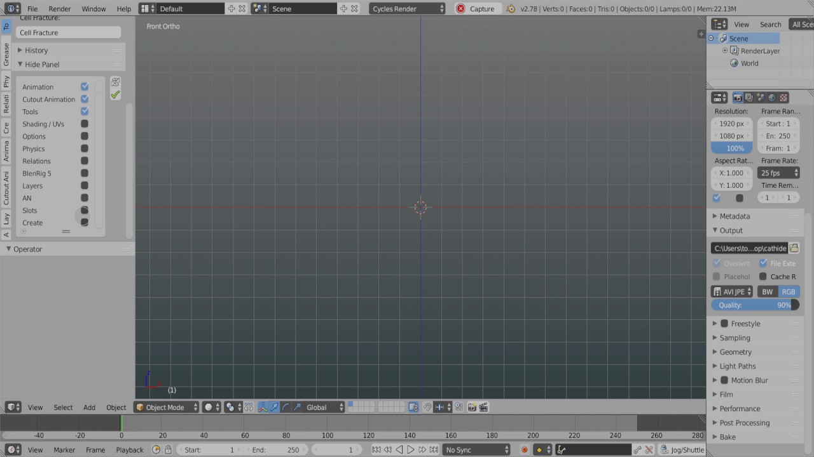The width and height of the screenshot is (814, 457).
Task: Delete keyframes icon in the timeline
Action: tap(649, 450)
